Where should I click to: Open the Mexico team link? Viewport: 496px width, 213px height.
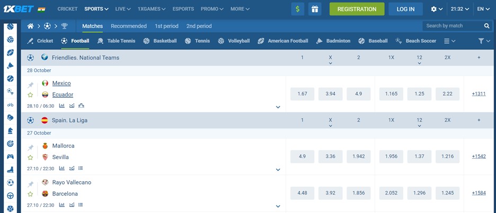click(61, 84)
